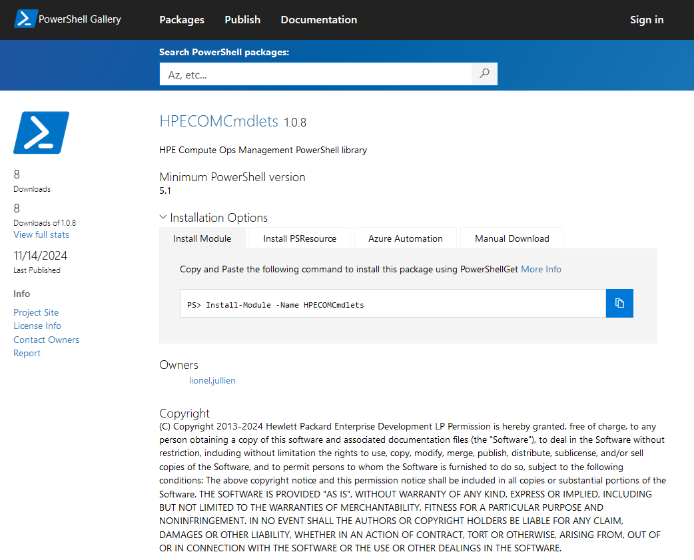The image size is (694, 560).
Task: Click the Report link in Info section
Action: [x=27, y=353]
